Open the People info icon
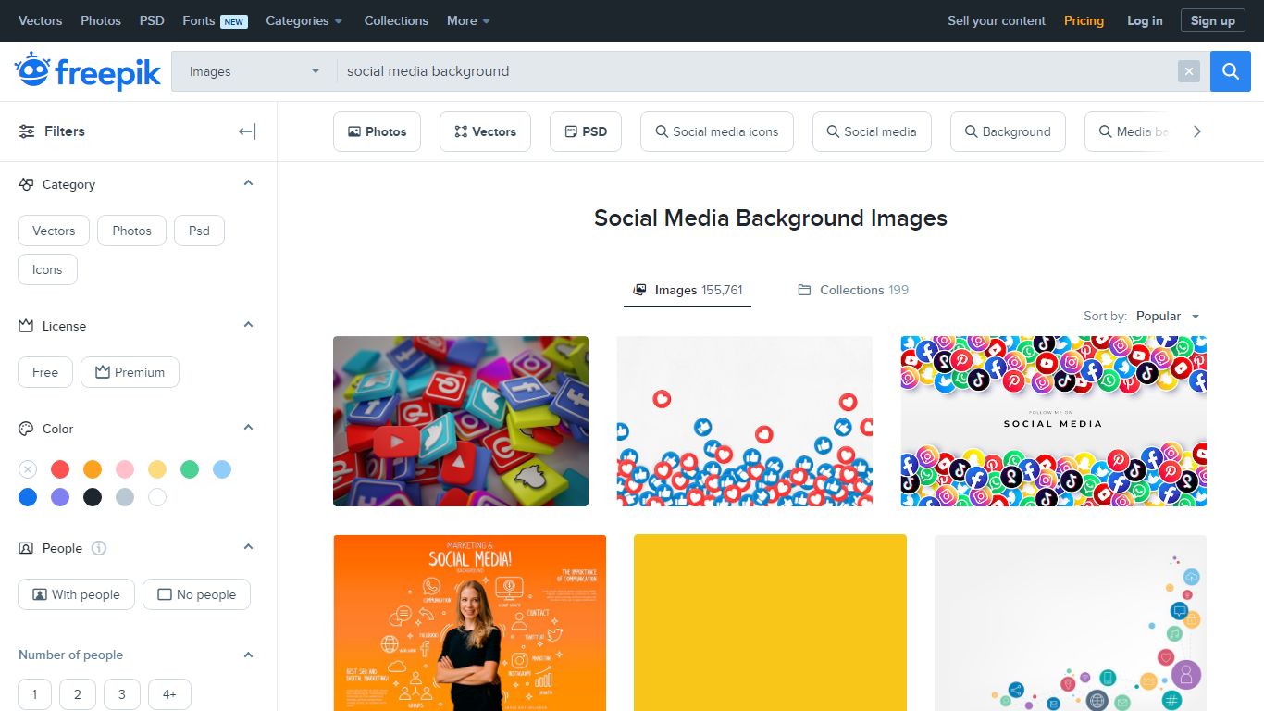Viewport: 1264px width, 711px height. [x=99, y=548]
